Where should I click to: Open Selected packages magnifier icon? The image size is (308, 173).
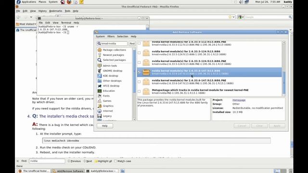tap(100, 60)
